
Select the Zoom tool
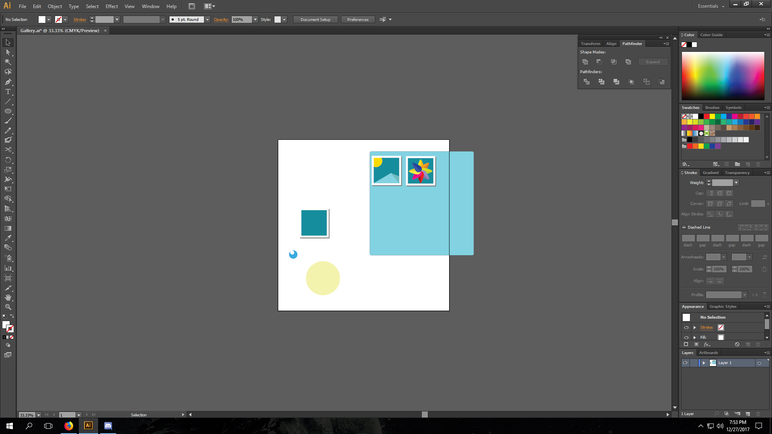click(x=8, y=307)
